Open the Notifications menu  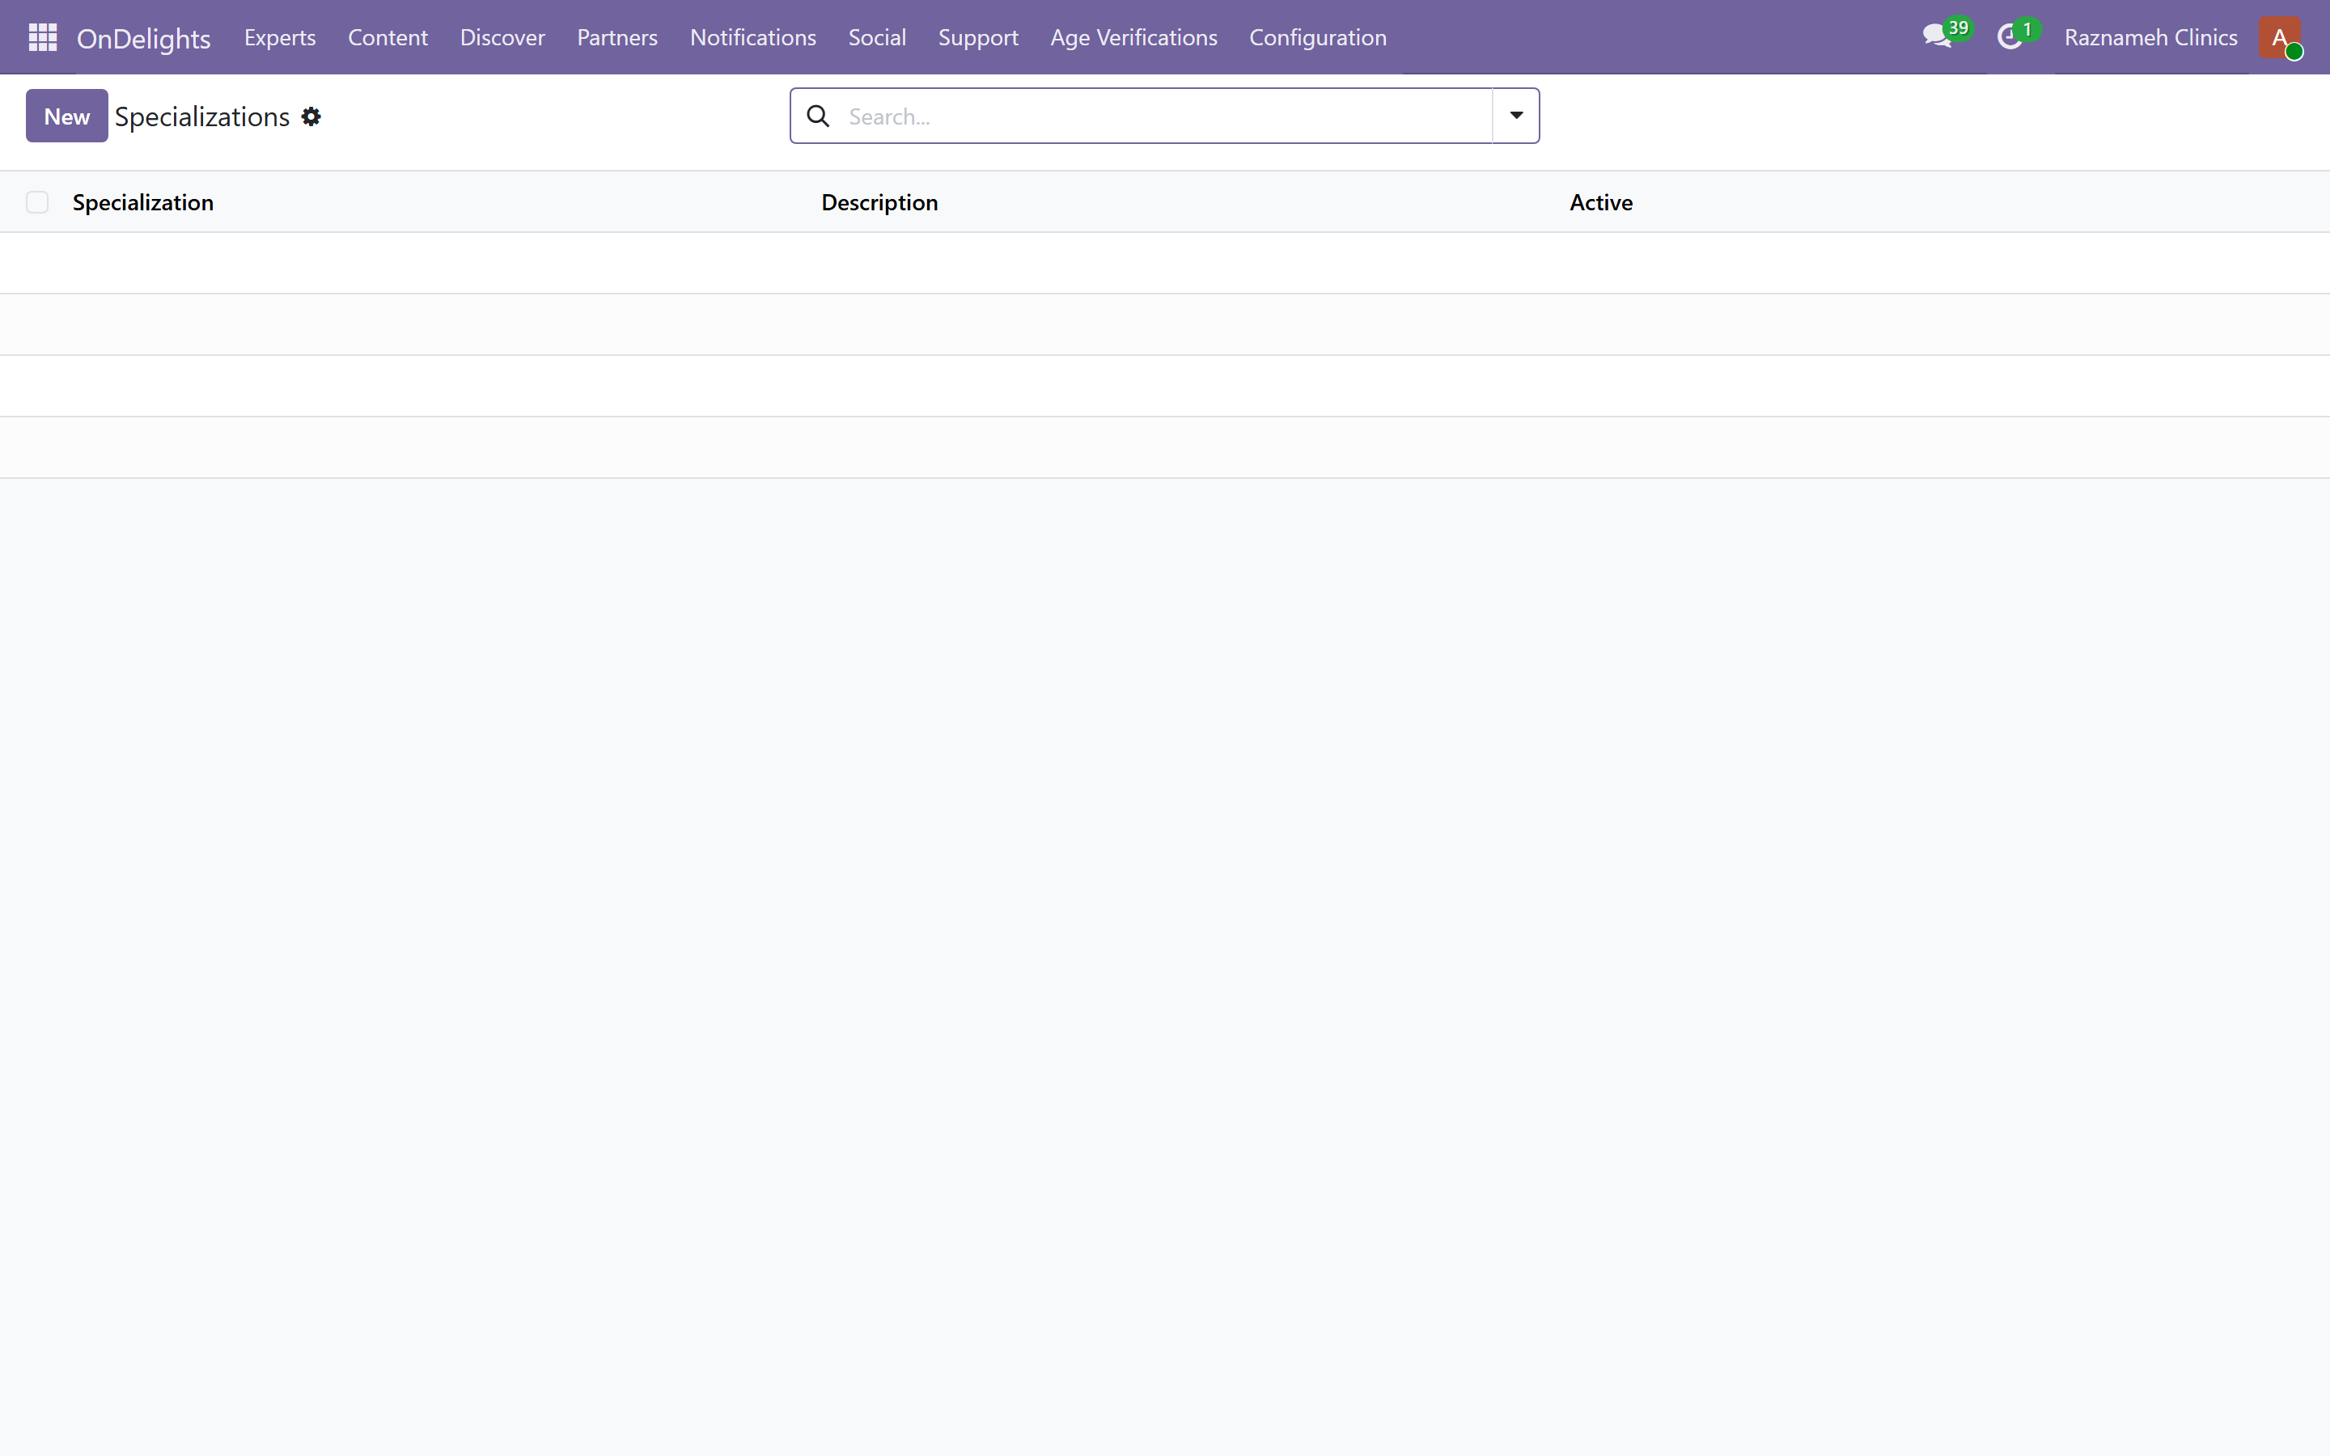click(753, 37)
